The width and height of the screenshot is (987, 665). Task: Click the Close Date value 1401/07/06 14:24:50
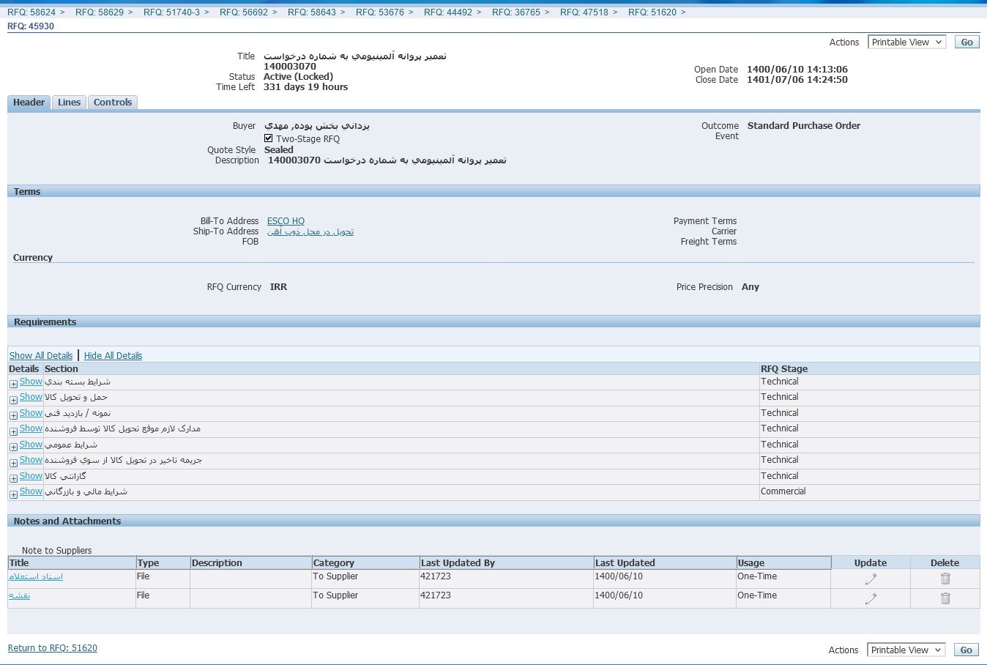[x=797, y=80]
